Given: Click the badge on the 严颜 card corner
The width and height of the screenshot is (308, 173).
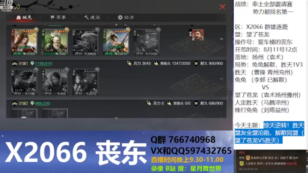Looking at the screenshot, I should point(67,30).
